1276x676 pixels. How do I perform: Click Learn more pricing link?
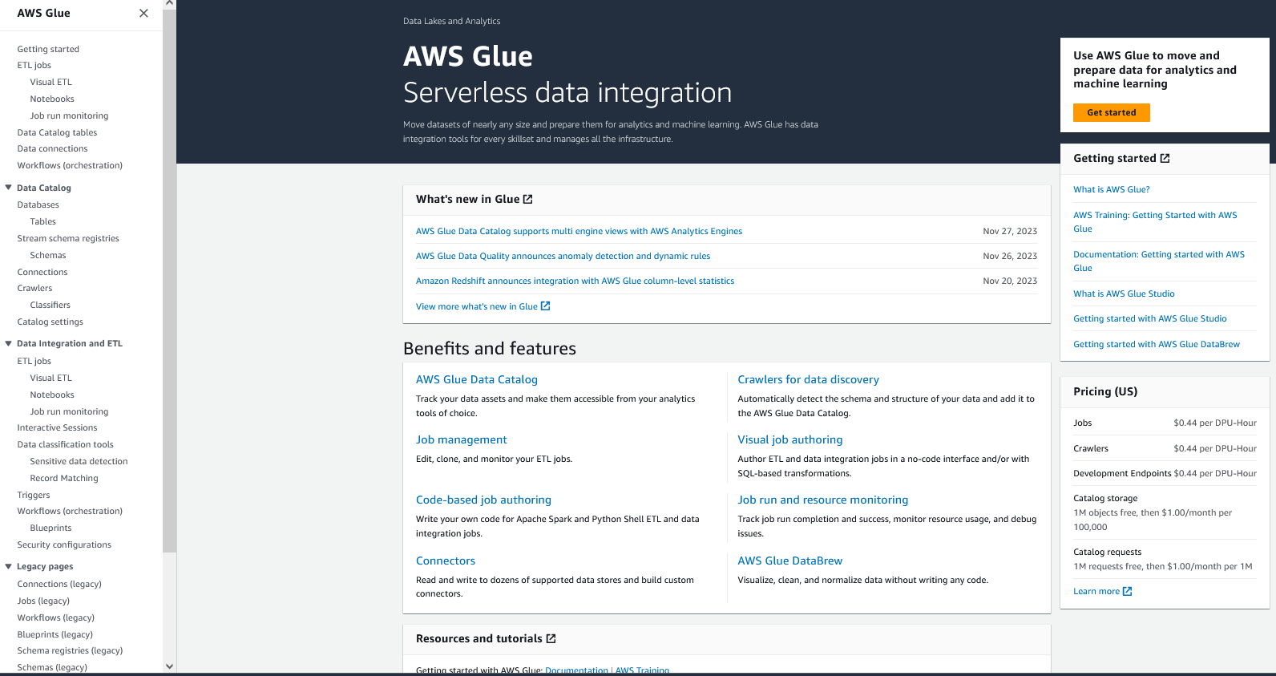tap(1096, 591)
